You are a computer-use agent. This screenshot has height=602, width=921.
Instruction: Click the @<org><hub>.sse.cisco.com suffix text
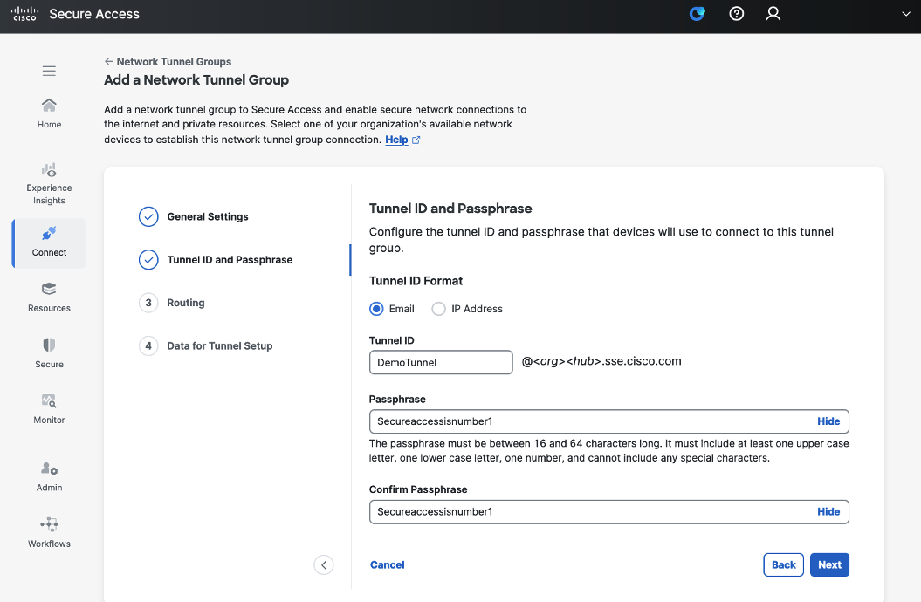pos(601,361)
